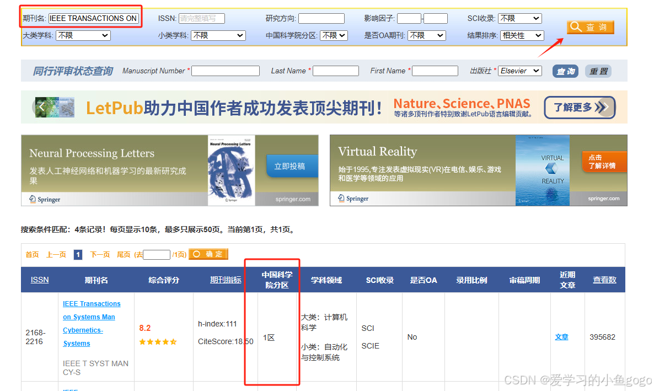Screen dimensions: 654x391
Task: Click the 文章 recent articles link
Action: tap(561, 337)
